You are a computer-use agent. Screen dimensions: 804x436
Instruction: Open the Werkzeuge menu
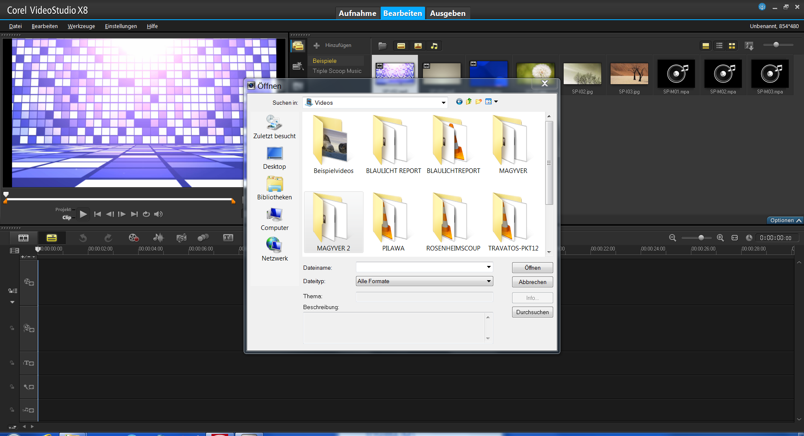pos(81,26)
